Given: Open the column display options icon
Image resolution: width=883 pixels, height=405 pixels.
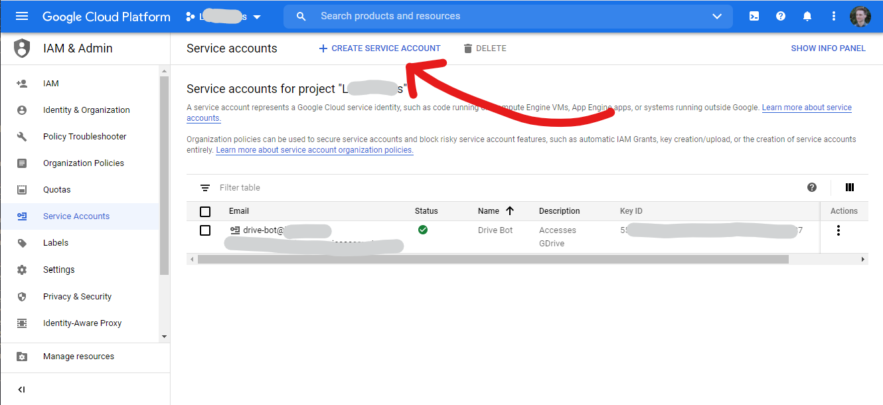Looking at the screenshot, I should point(850,187).
